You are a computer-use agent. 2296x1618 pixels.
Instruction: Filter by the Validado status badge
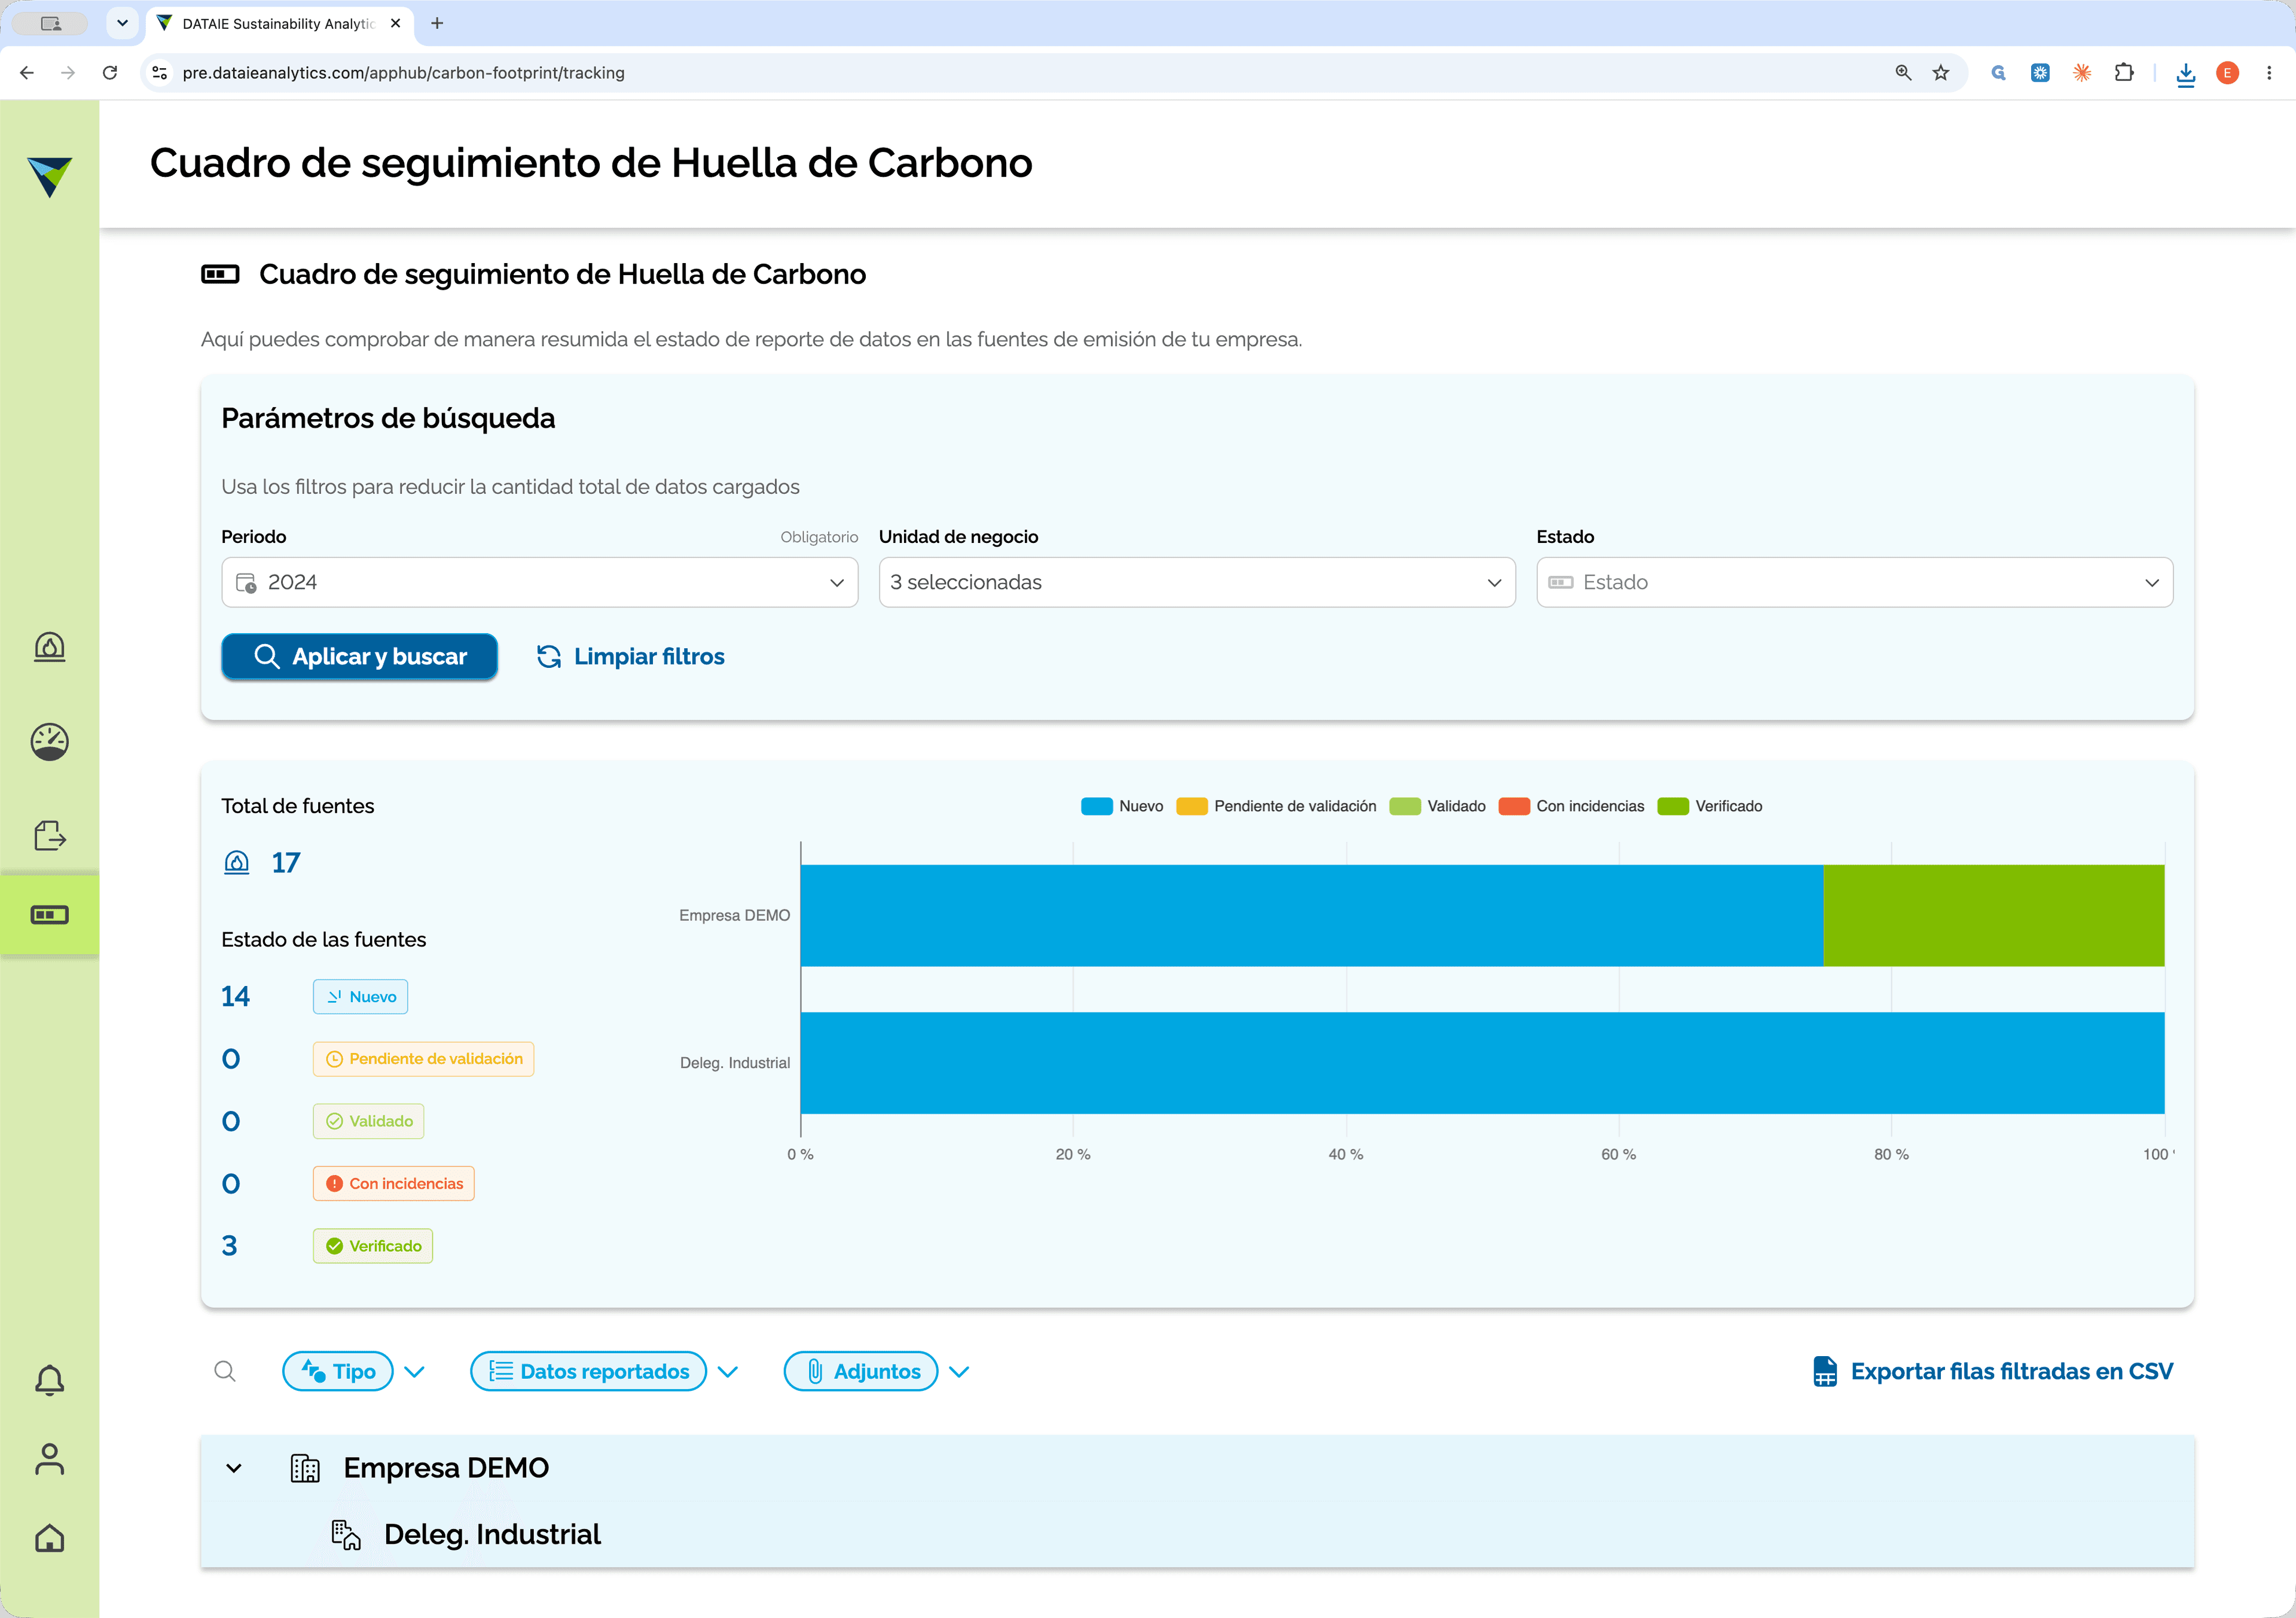click(x=368, y=1121)
